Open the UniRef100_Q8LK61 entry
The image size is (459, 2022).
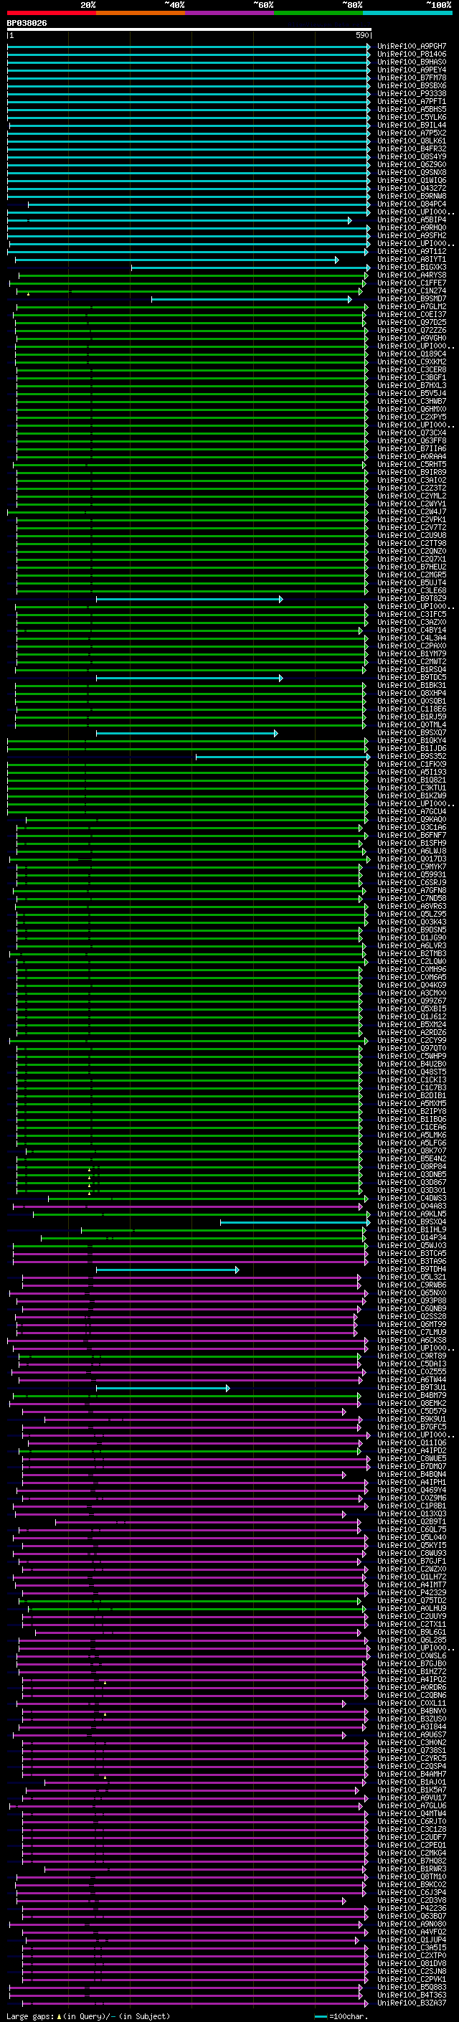(411, 141)
